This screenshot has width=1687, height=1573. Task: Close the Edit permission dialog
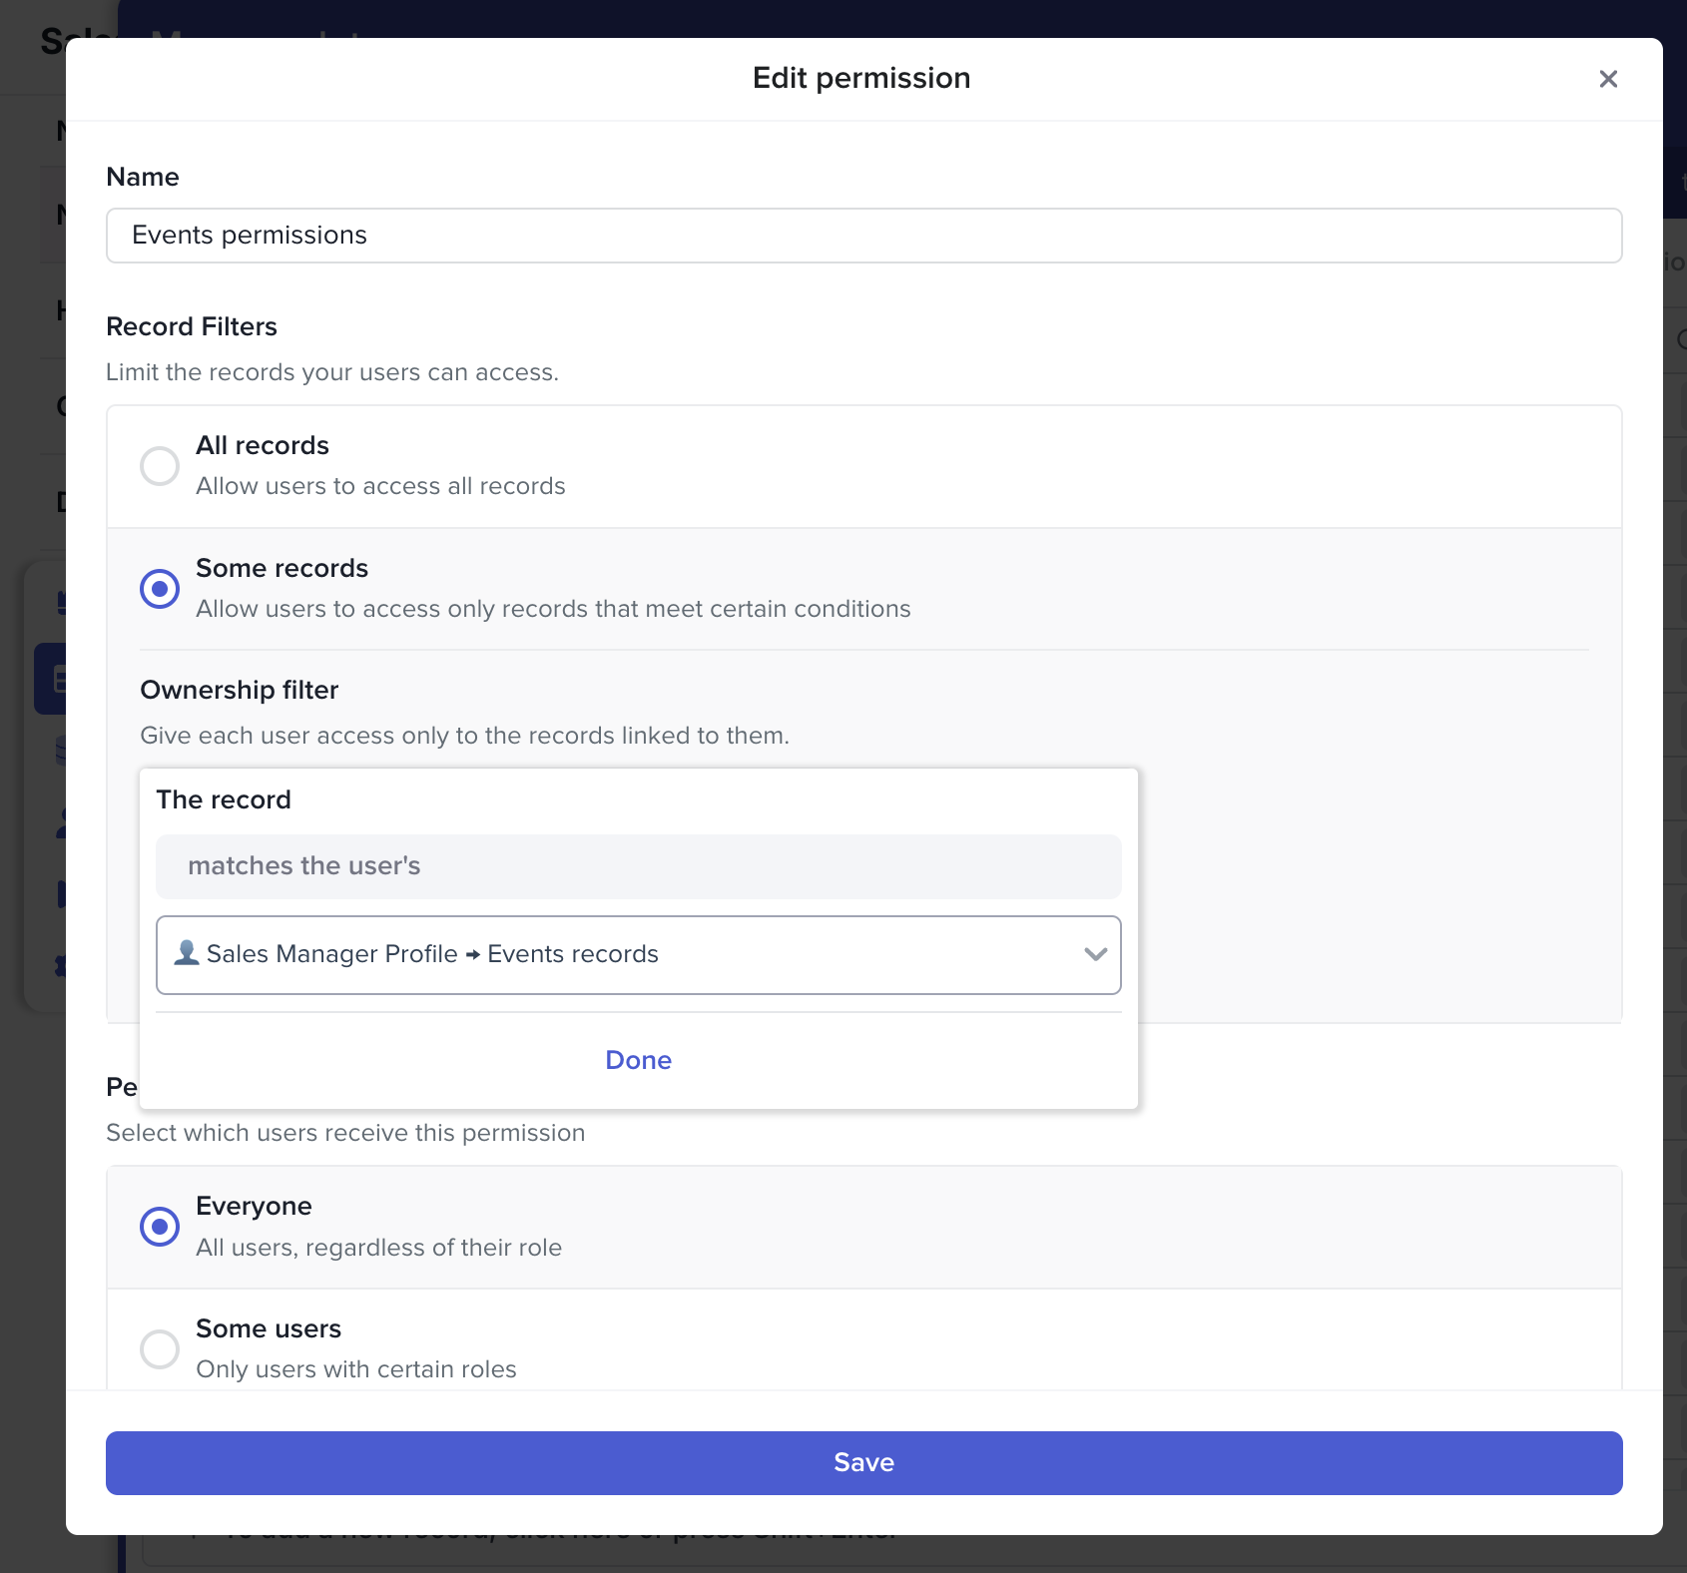point(1607,79)
